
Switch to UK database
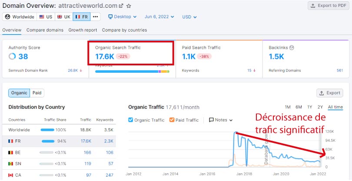coord(64,17)
